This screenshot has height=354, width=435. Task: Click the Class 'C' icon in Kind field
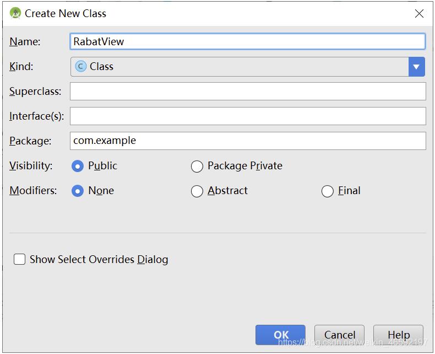(81, 67)
